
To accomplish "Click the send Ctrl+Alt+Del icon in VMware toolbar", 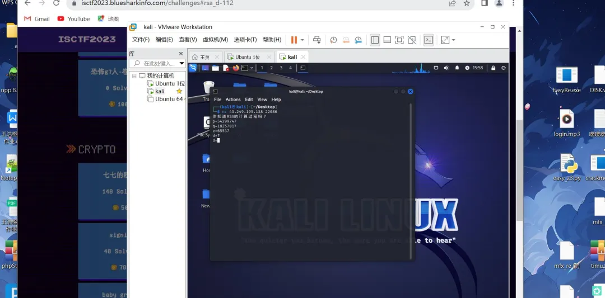I will [x=317, y=40].
